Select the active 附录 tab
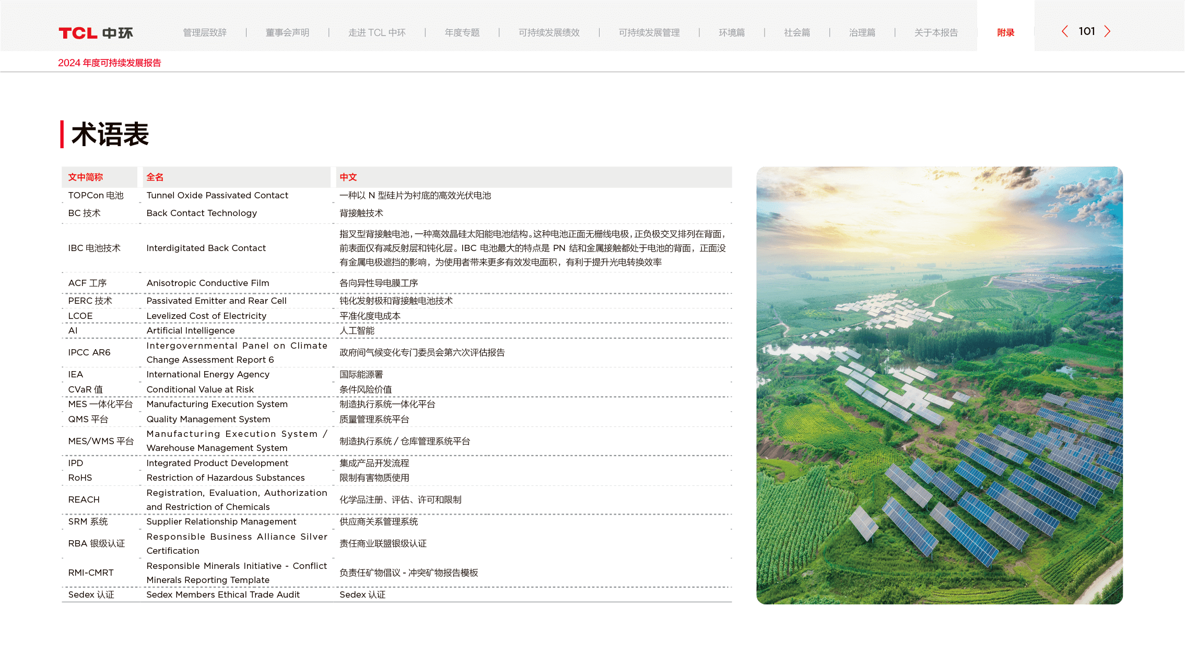This screenshot has height=666, width=1185. tap(1005, 33)
